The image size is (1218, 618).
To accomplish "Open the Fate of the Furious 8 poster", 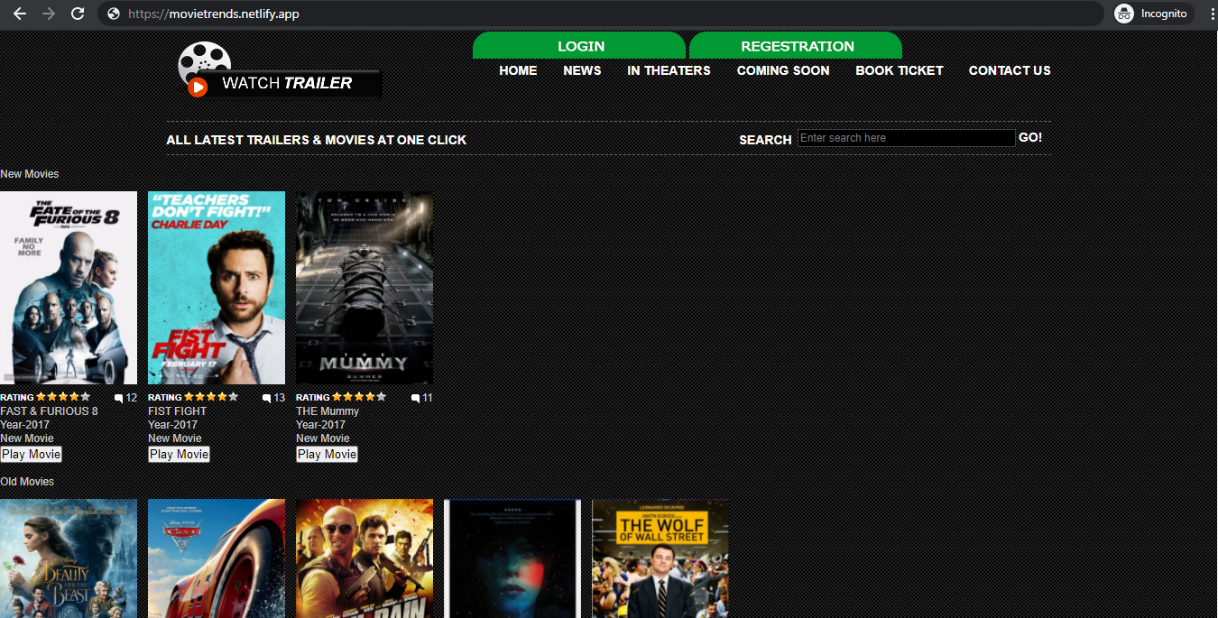I will [69, 288].
